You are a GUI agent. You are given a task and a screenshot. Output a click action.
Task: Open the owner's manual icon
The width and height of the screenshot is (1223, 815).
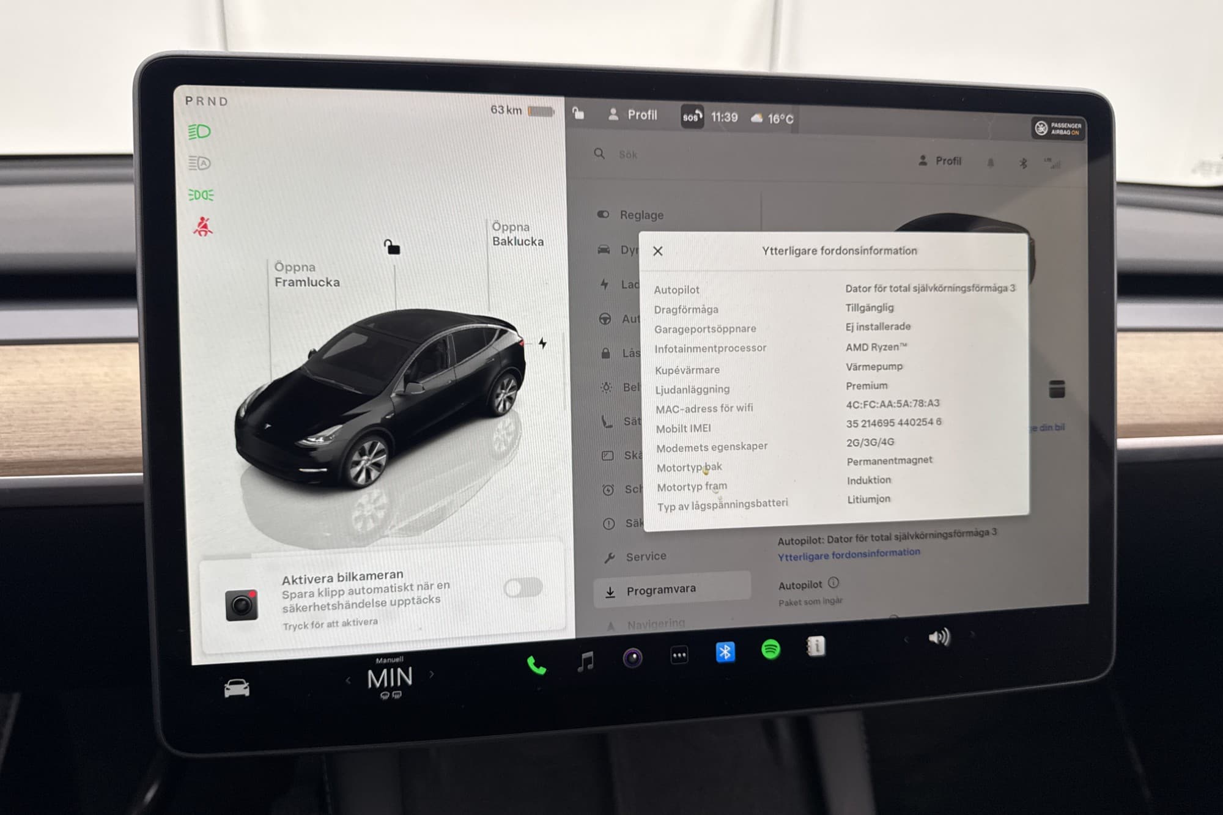click(x=816, y=646)
